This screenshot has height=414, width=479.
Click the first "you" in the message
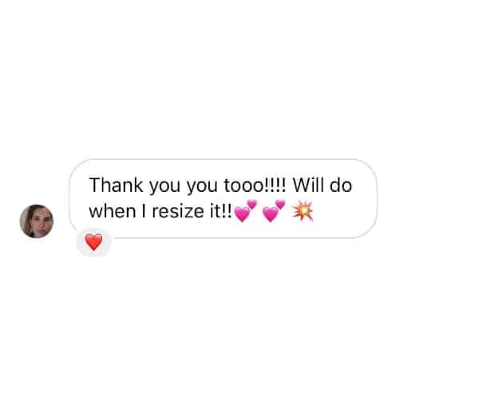pyautogui.click(x=164, y=186)
